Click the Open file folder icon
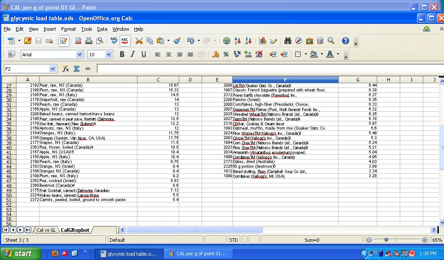The image size is (444, 260). pyautogui.click(x=28, y=41)
